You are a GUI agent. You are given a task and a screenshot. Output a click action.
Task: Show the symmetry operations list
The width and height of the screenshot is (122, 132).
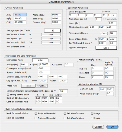(x=51, y=39)
